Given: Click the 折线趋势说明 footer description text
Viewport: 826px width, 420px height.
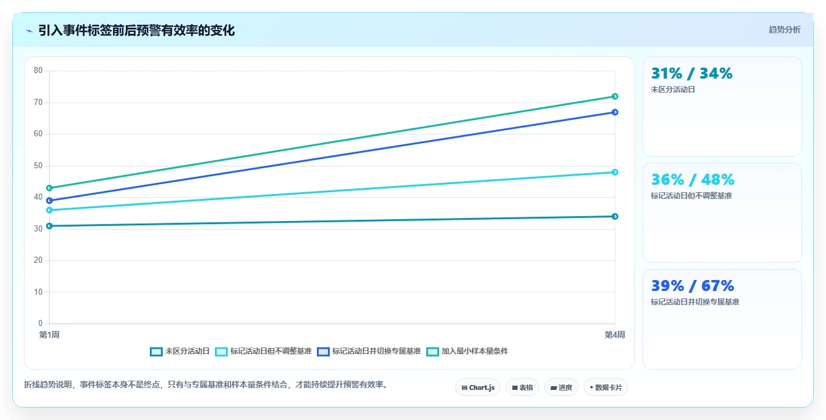Looking at the screenshot, I should 206,385.
